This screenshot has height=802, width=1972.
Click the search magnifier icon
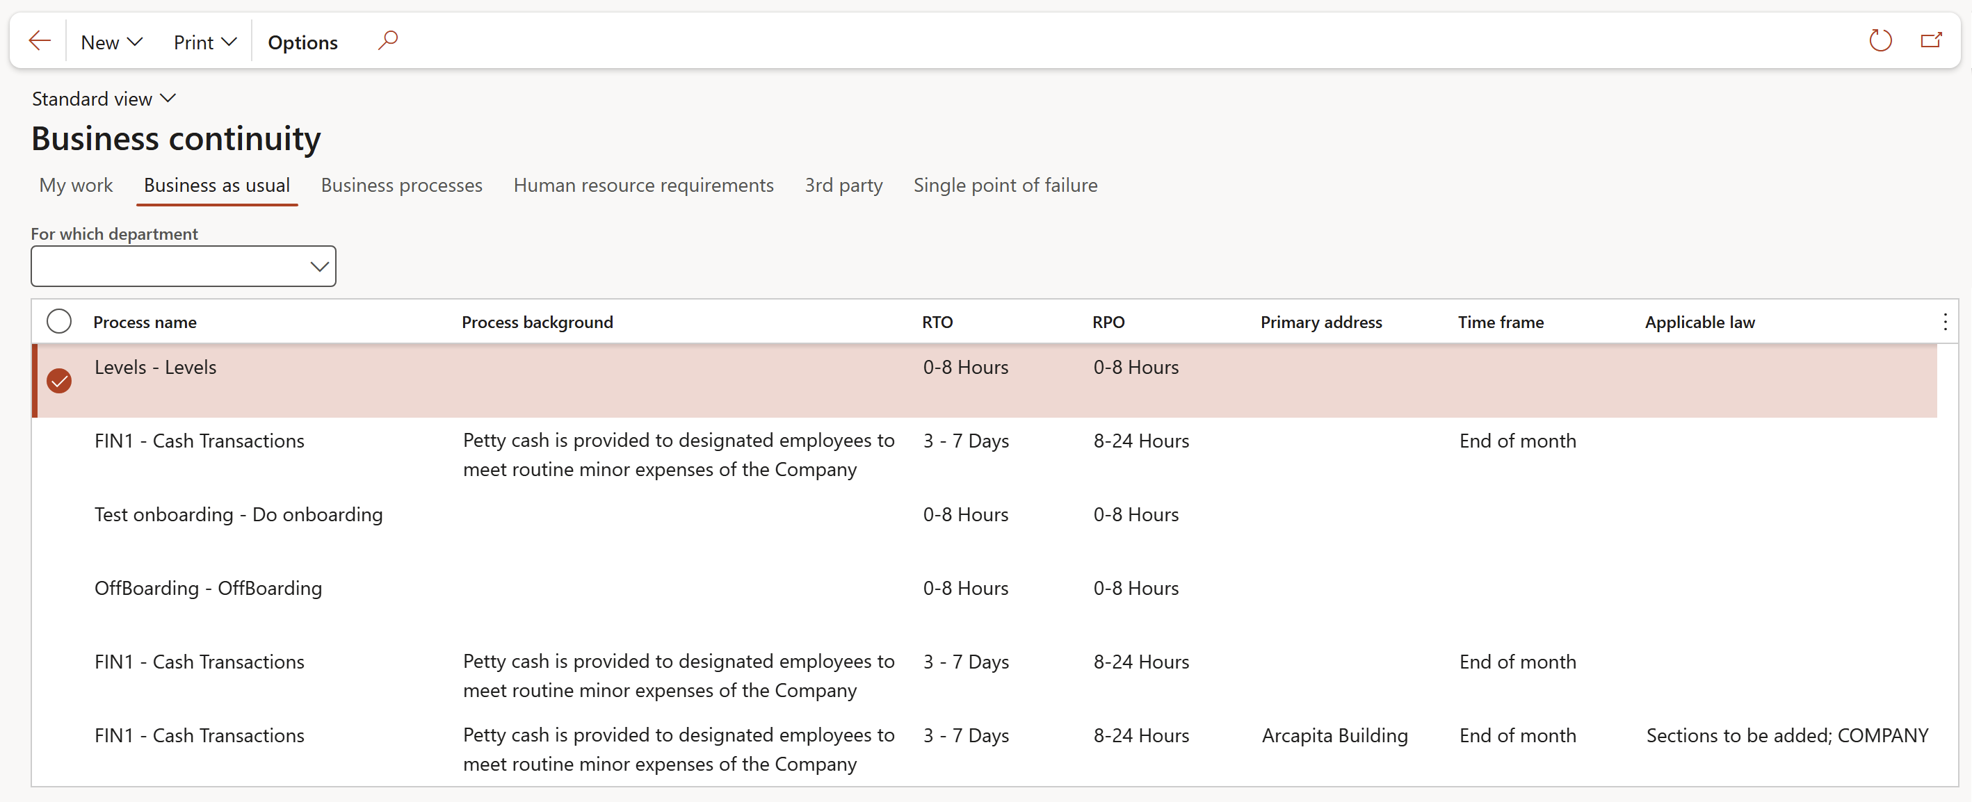[388, 40]
